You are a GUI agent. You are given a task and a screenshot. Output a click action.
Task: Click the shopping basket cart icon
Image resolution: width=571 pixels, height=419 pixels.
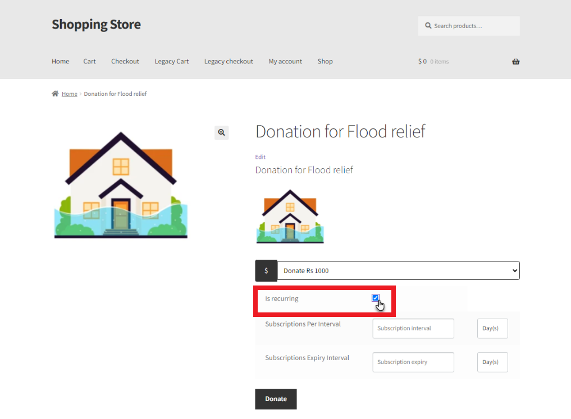click(x=515, y=62)
